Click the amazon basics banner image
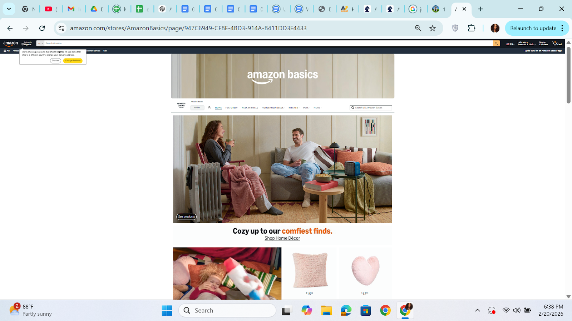The height and width of the screenshot is (321, 572). (282, 76)
